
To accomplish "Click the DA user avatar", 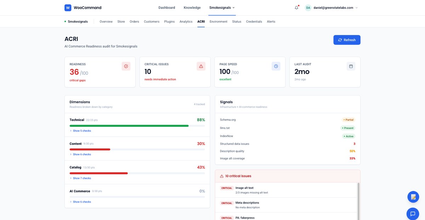I will tap(308, 7).
